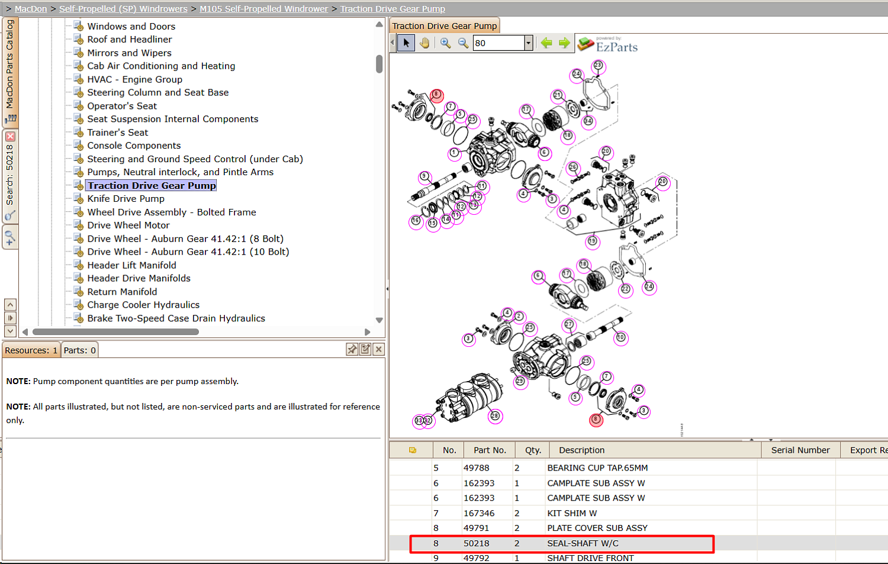The width and height of the screenshot is (888, 564).
Task: Click the page icon beside Trainer's Seat
Action: [78, 133]
